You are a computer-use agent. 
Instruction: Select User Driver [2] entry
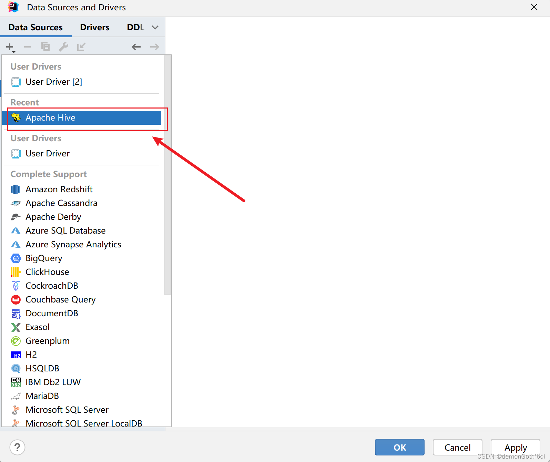(82, 82)
